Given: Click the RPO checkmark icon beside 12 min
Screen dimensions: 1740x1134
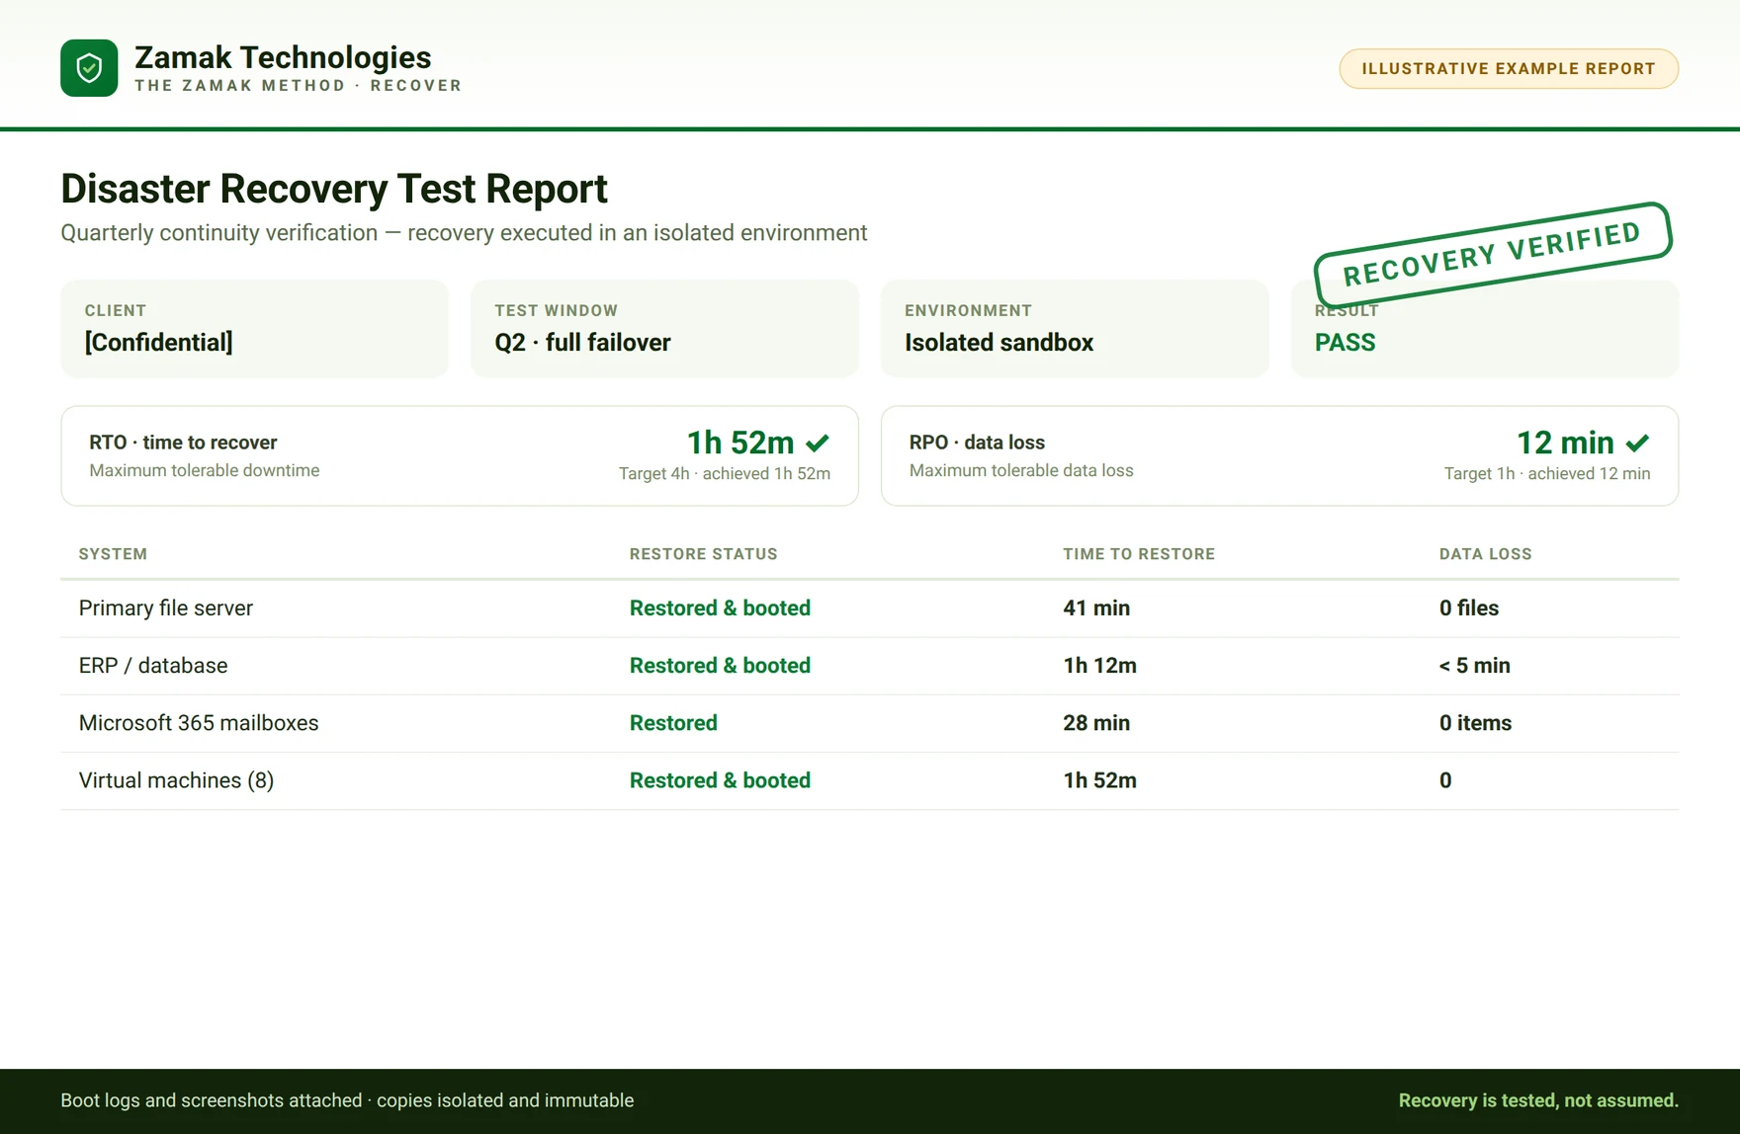Looking at the screenshot, I should [1637, 444].
